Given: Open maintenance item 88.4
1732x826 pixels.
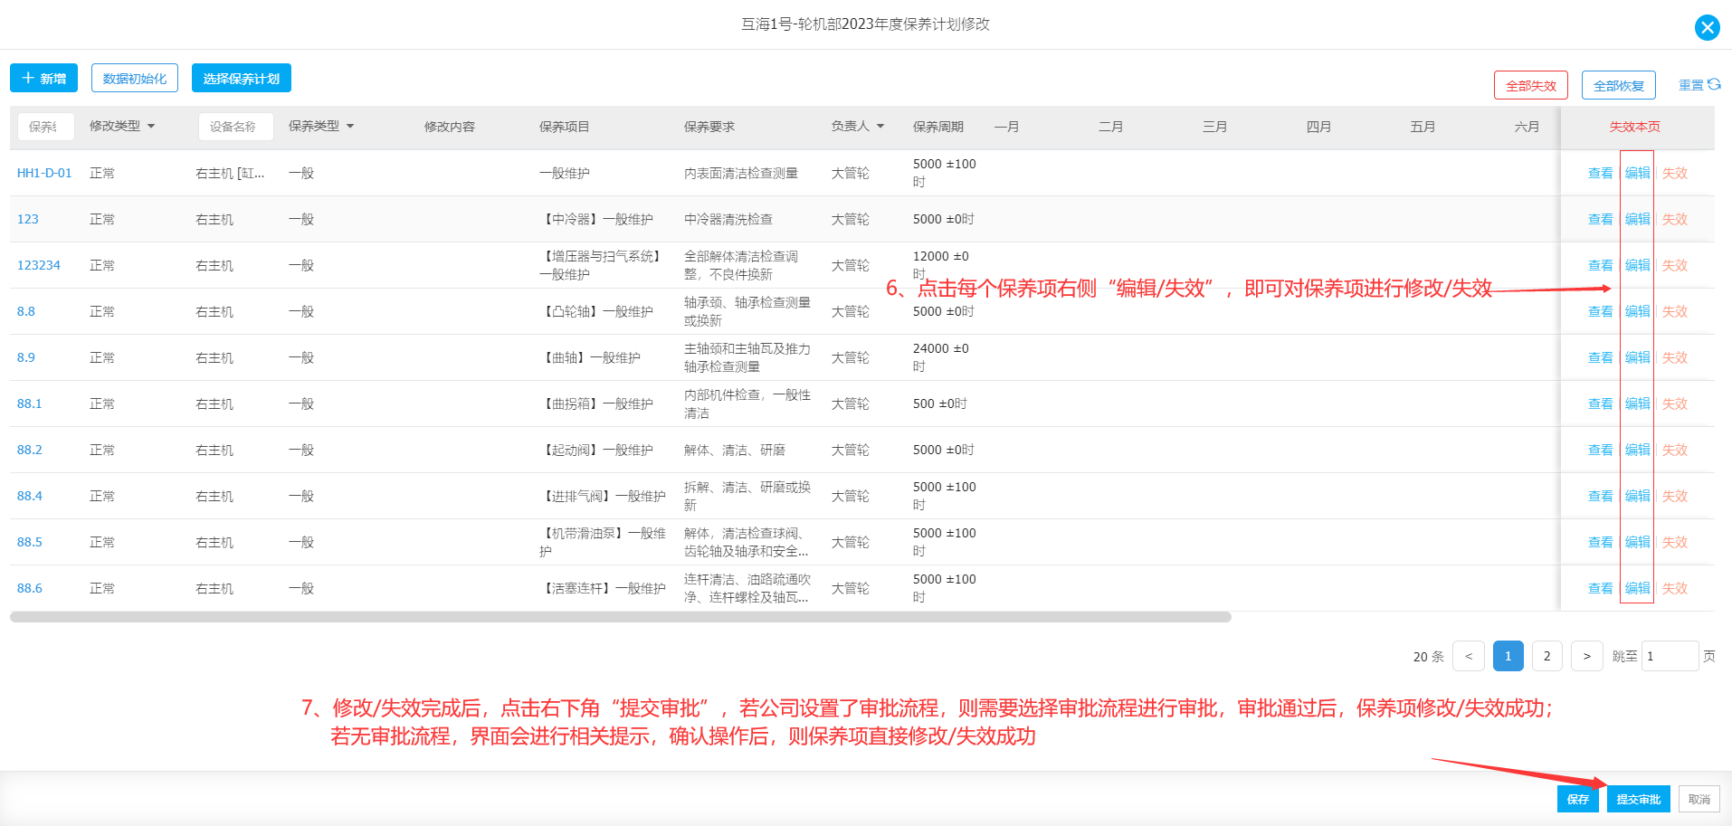Looking at the screenshot, I should point(30,496).
